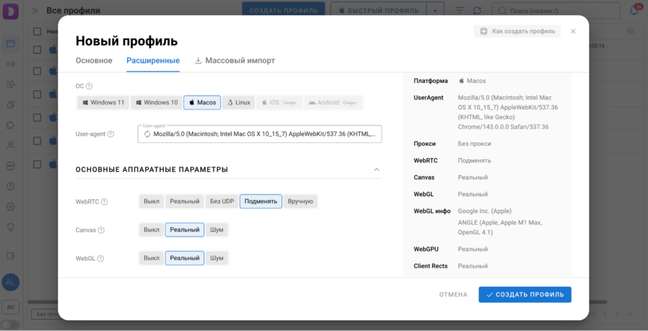Select Windows 11 operating system
The height and width of the screenshot is (331, 648).
point(103,103)
